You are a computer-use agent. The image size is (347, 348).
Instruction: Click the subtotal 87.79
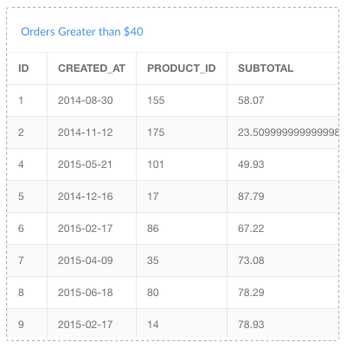(251, 197)
